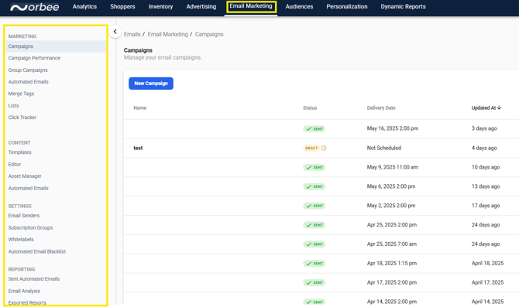Click the Apr 17, 2025 2:00 pm date
519x307 pixels.
(x=392, y=282)
